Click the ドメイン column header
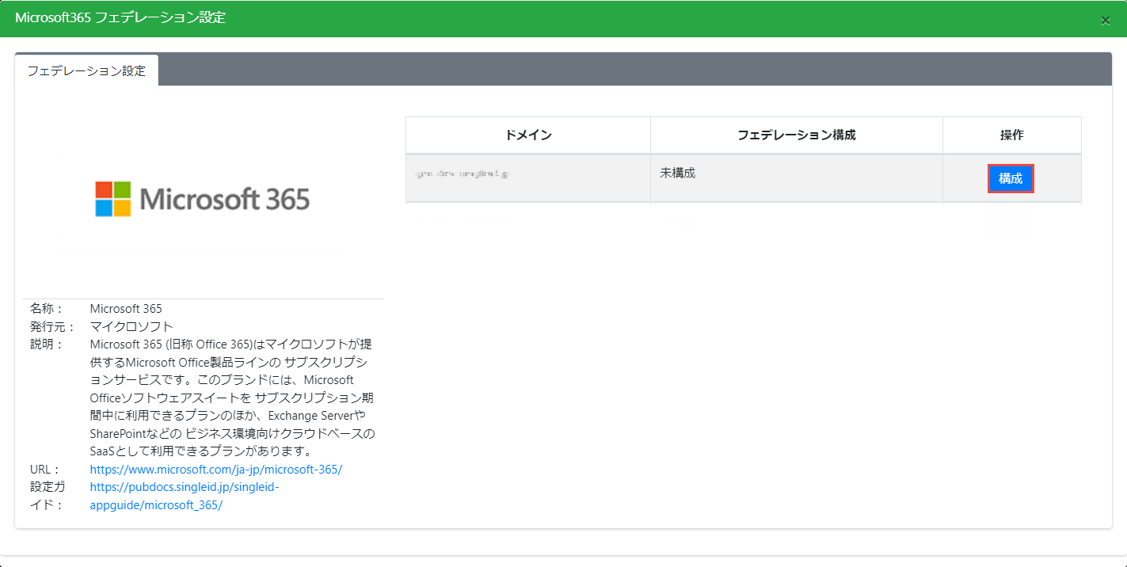 527,135
